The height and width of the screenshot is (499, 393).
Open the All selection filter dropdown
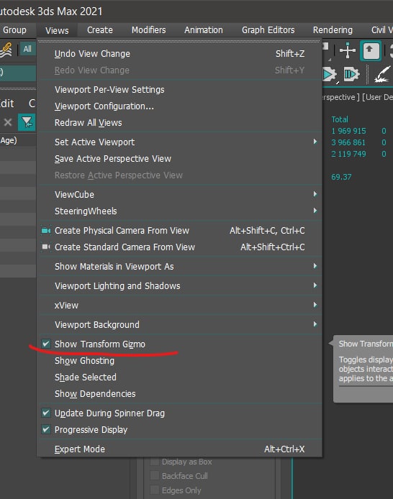[27, 49]
